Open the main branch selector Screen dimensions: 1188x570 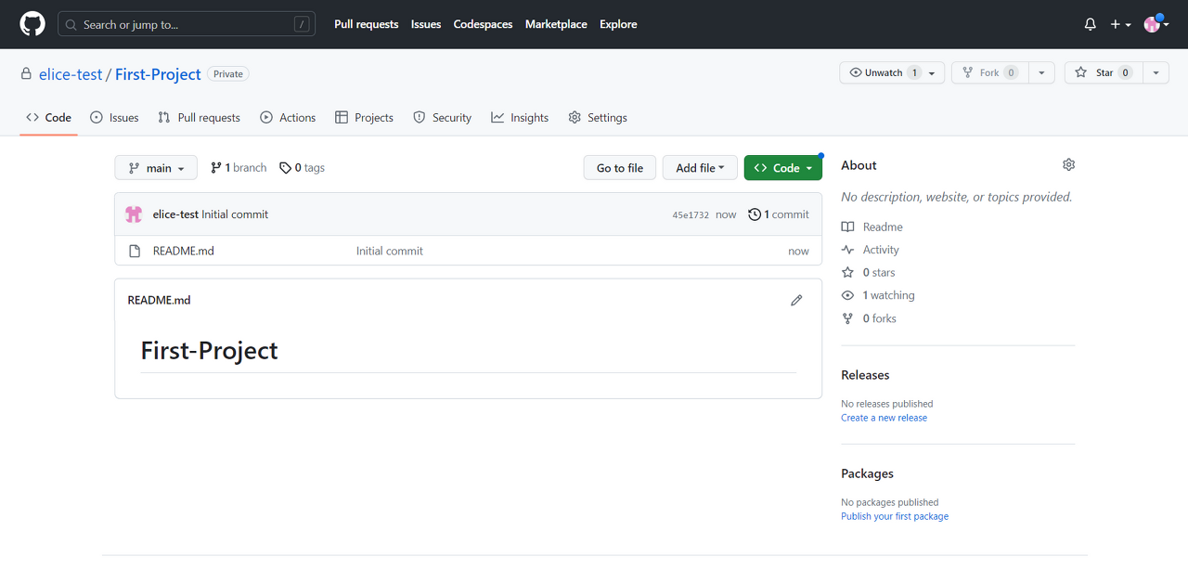point(156,168)
